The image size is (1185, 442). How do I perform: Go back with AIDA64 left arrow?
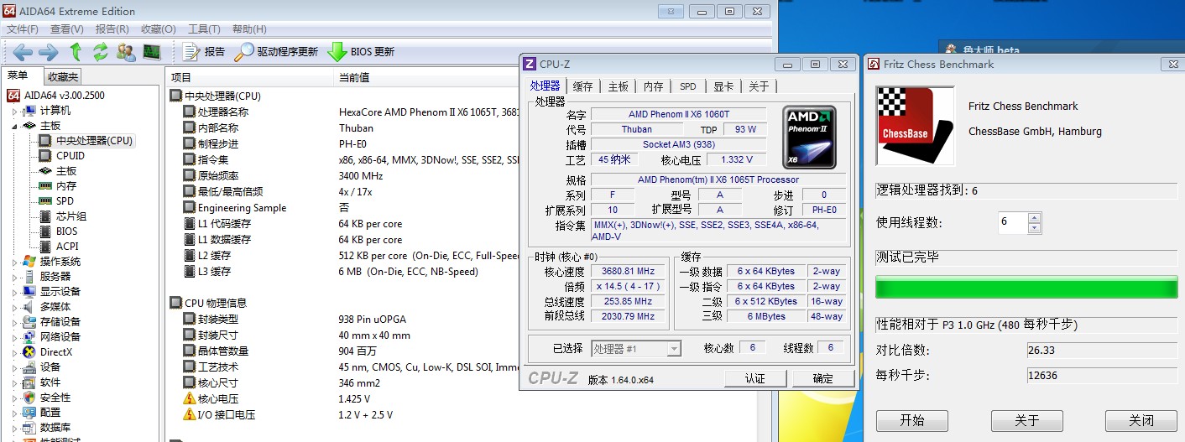click(23, 52)
